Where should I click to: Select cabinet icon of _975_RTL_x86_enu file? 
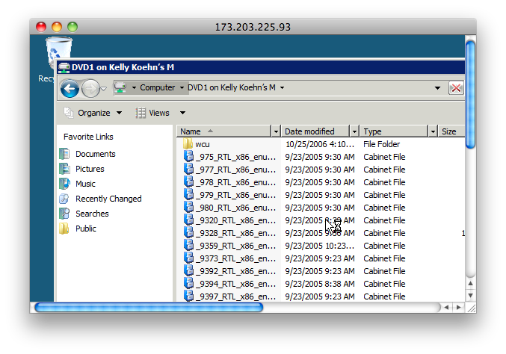pos(188,156)
